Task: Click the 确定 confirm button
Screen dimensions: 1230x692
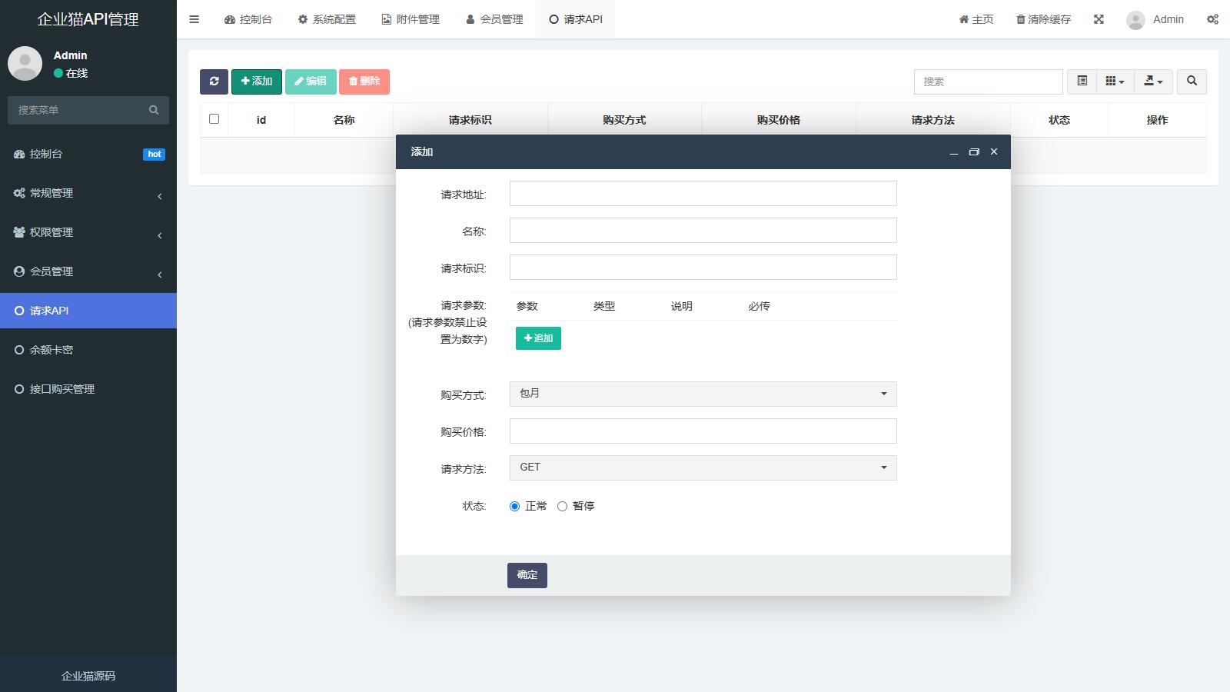Action: pos(527,575)
